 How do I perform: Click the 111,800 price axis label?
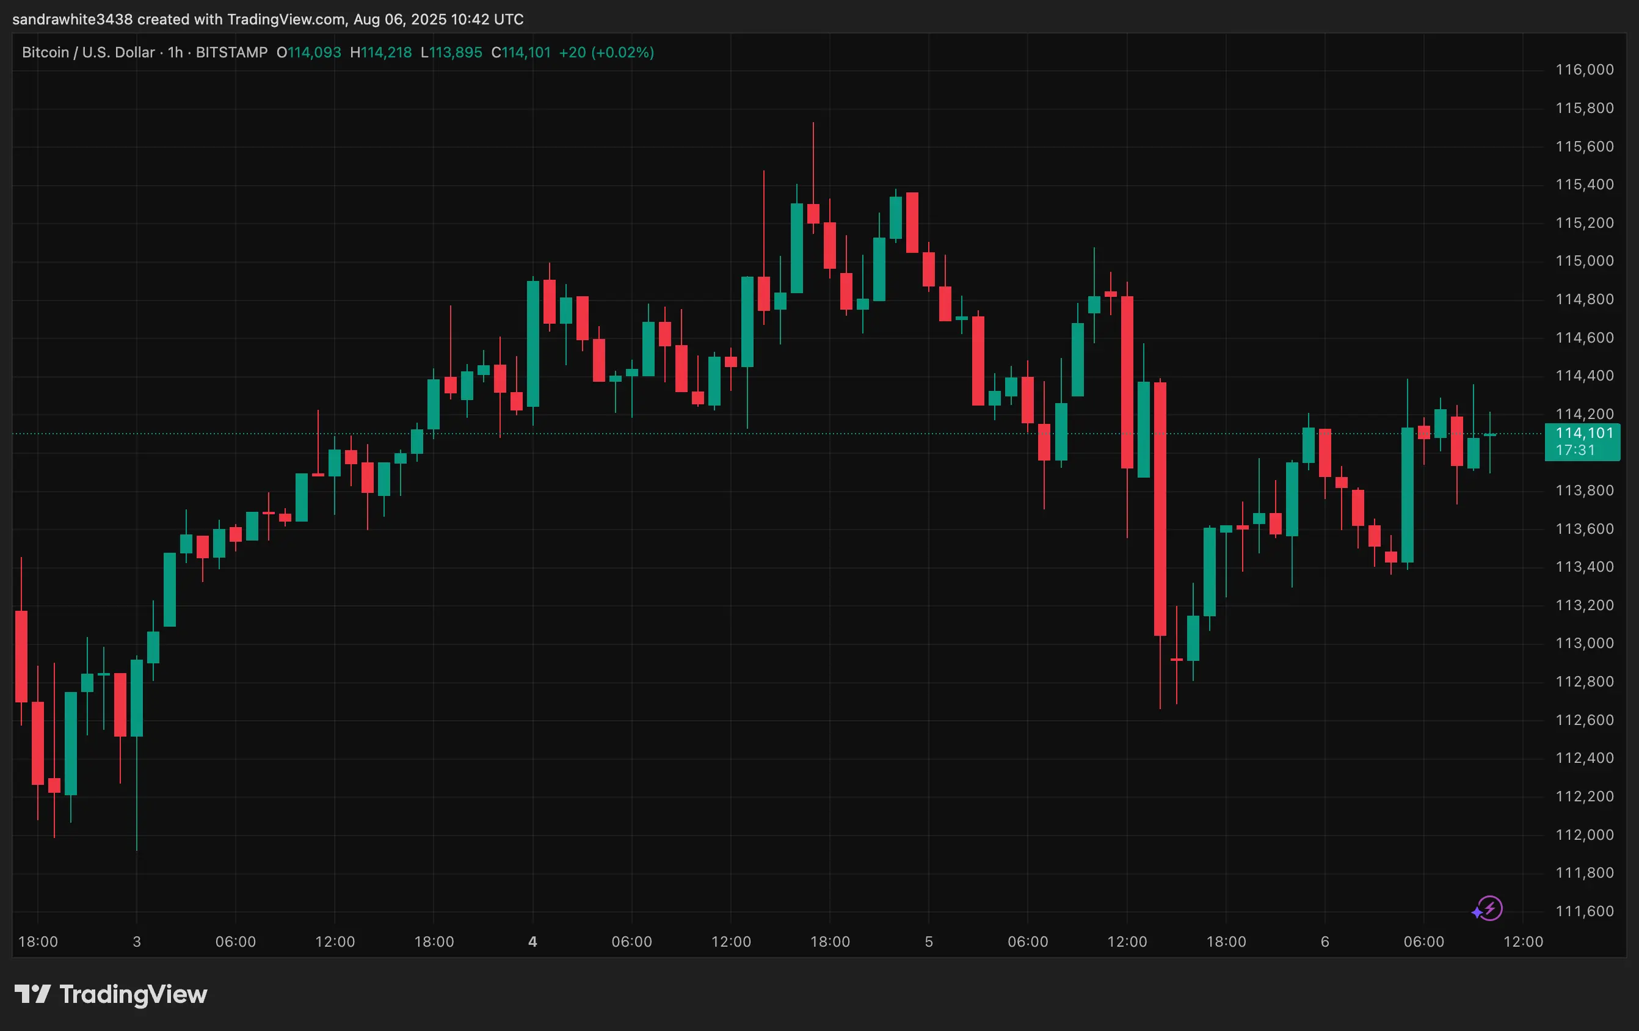tap(1585, 873)
